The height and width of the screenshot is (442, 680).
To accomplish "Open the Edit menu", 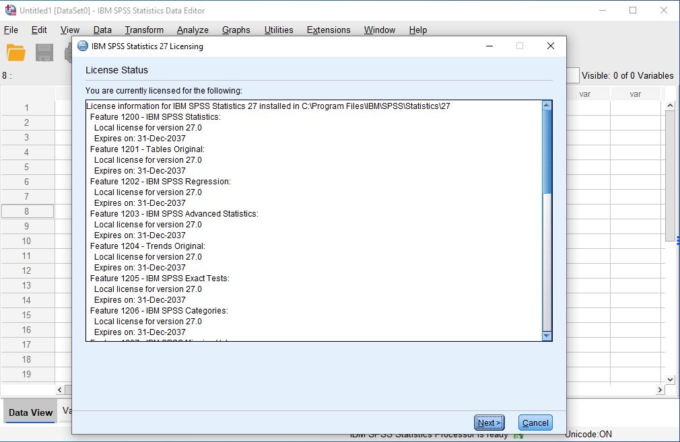I will (39, 30).
